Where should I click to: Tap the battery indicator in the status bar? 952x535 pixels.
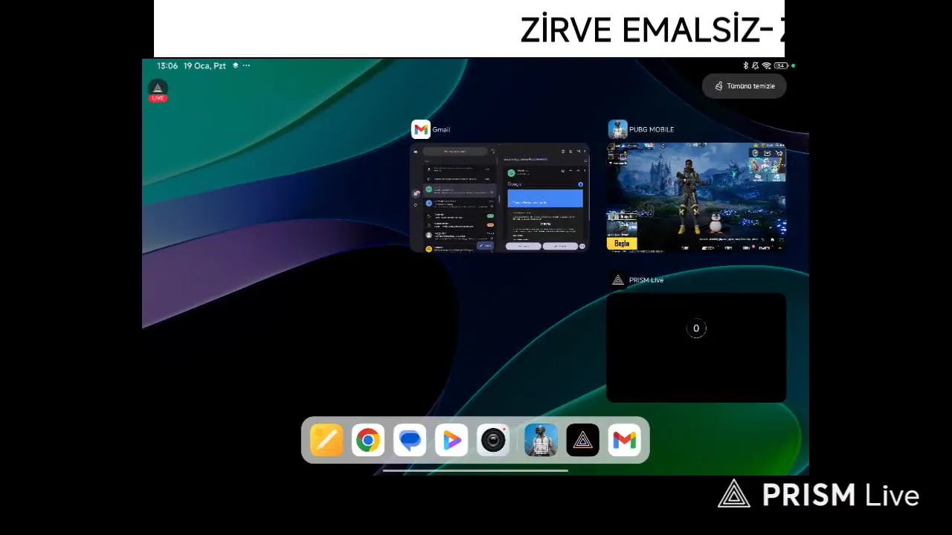[x=781, y=66]
